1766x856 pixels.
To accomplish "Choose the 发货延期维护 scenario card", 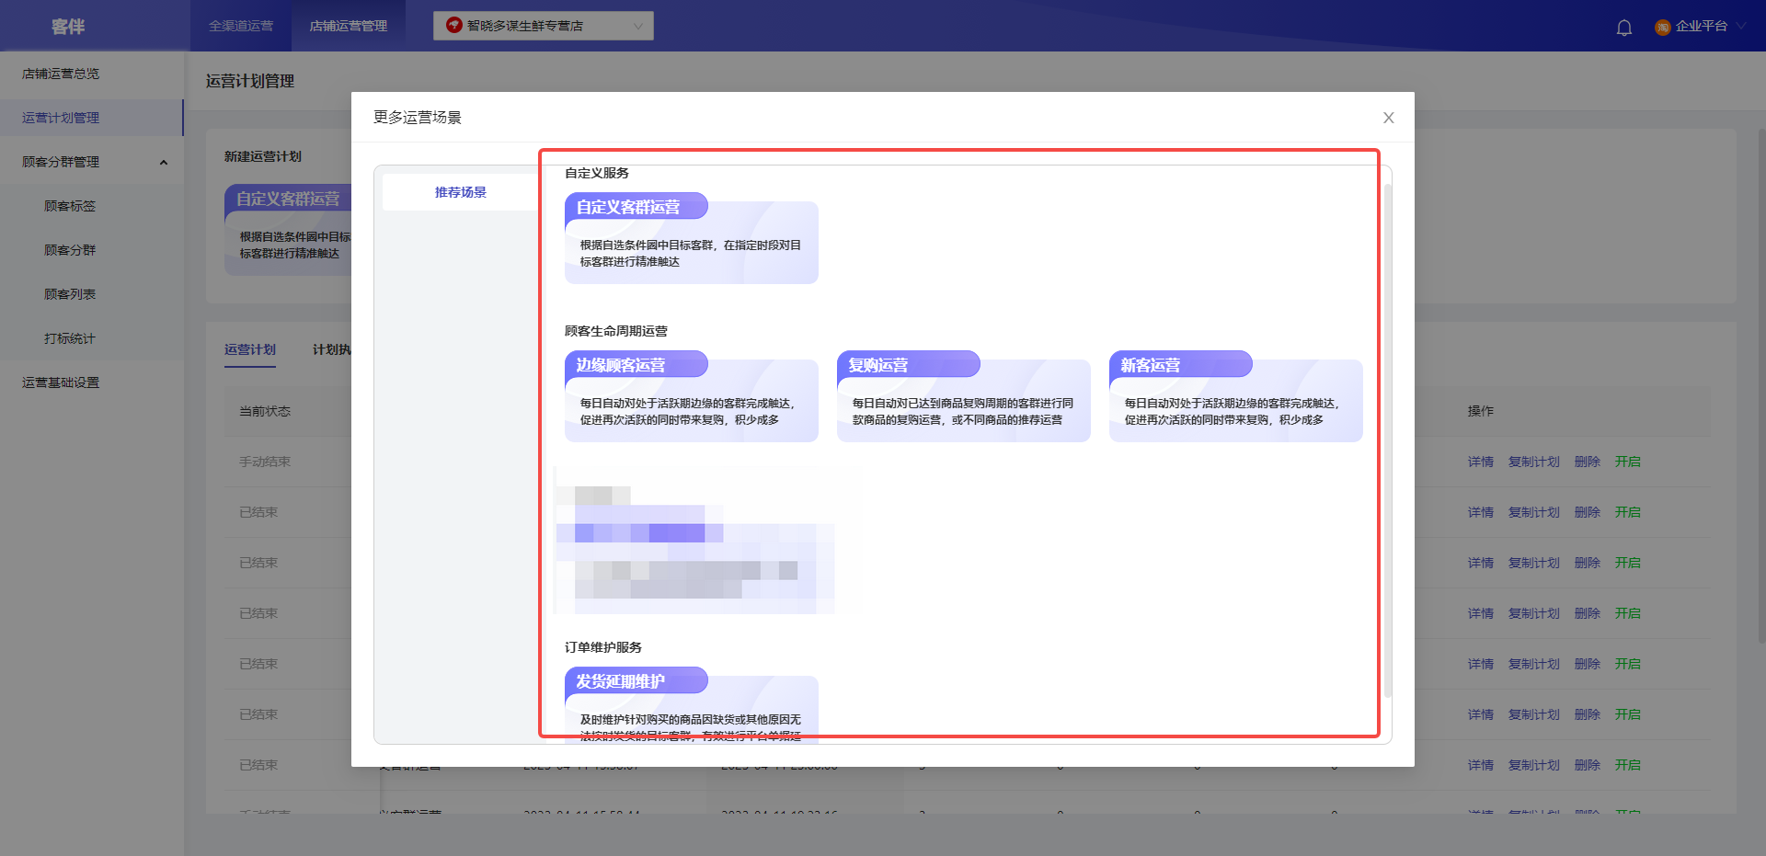I will pos(692,704).
